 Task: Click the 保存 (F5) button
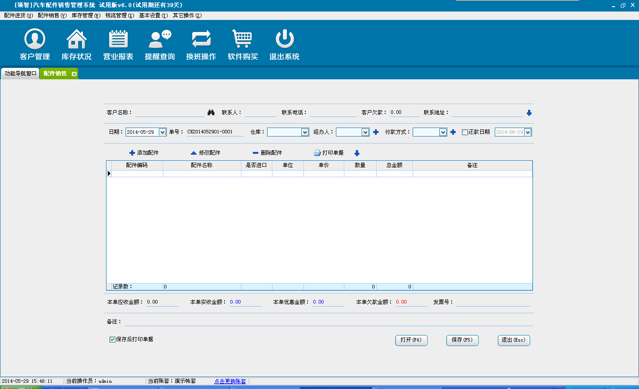pyautogui.click(x=462, y=340)
